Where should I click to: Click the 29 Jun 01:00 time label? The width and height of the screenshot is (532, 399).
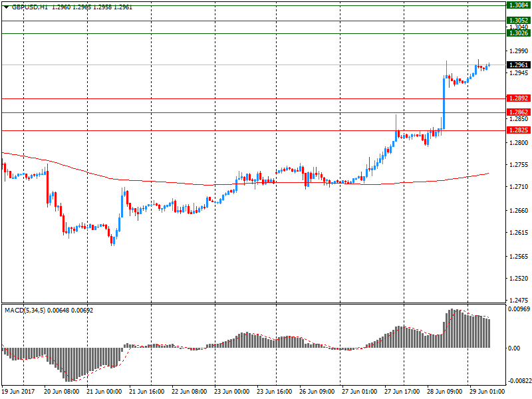[487, 391]
